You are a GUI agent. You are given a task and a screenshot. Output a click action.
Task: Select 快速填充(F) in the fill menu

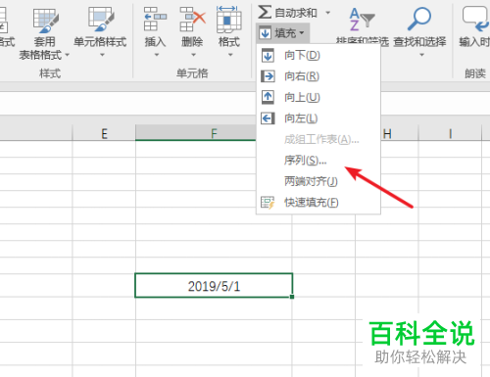318,203
